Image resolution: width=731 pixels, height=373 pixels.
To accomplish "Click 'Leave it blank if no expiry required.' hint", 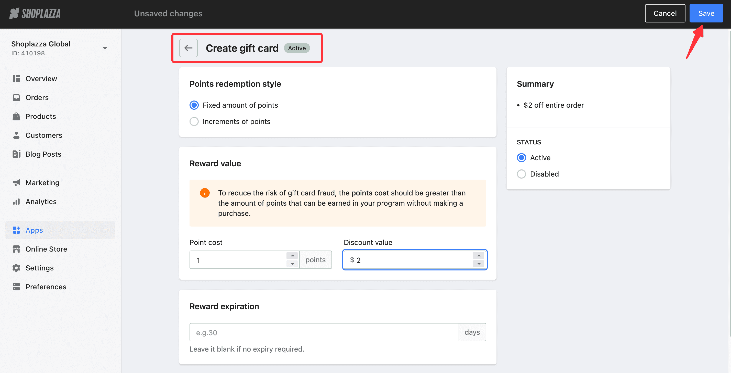I will [x=247, y=349].
